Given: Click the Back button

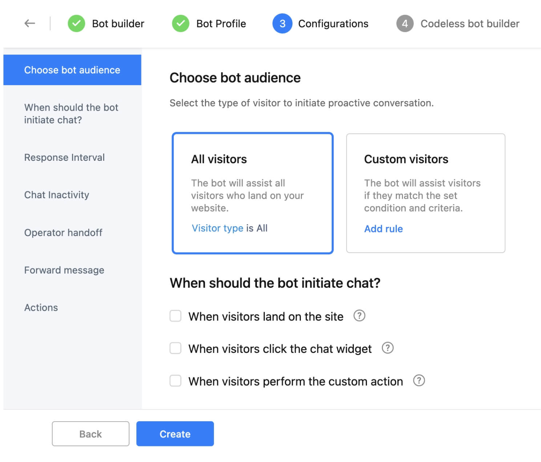Looking at the screenshot, I should [x=90, y=434].
